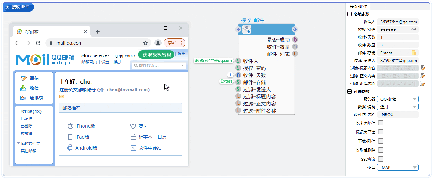Open editor icon for 过滤-正文内容

point(422,76)
